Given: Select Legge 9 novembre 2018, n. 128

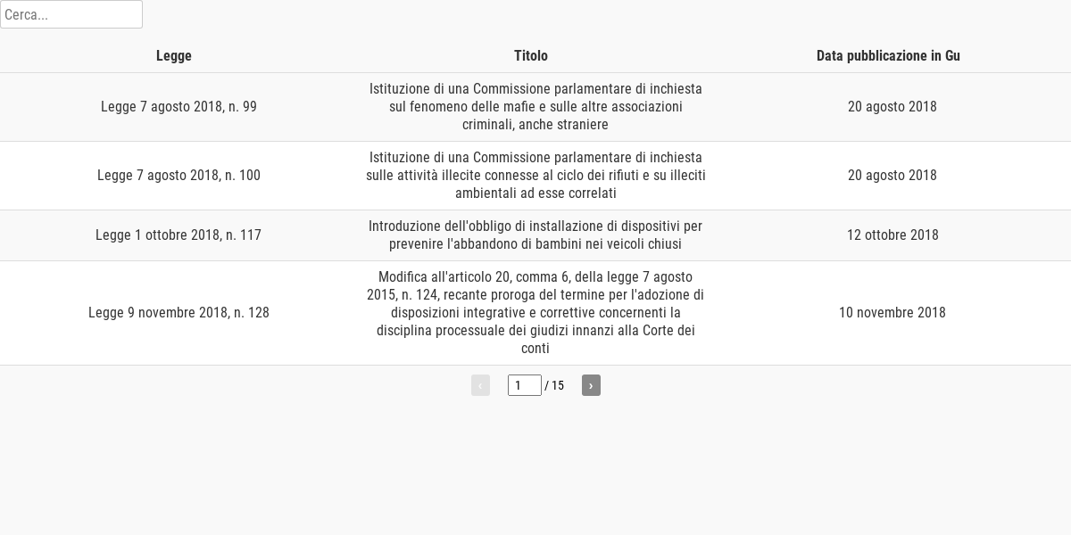Looking at the screenshot, I should pos(178,313).
